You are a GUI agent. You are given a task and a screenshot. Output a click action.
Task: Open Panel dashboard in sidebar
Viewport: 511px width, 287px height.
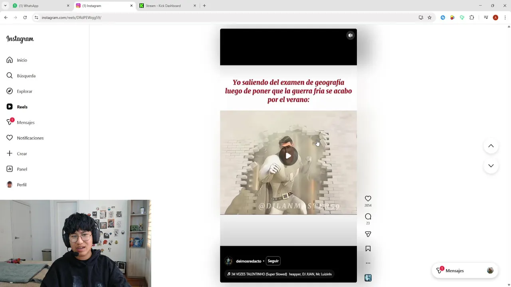tap(17, 169)
